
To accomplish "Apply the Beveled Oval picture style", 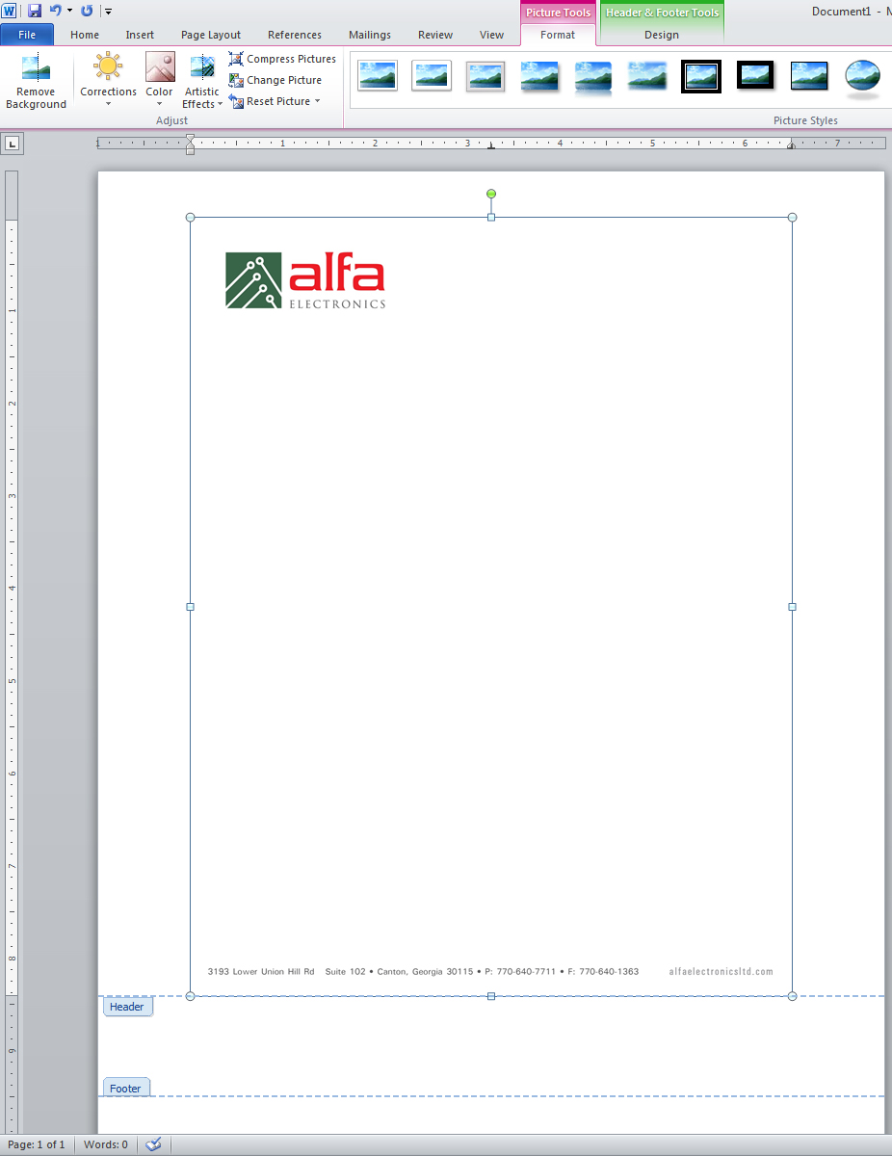I will 862,75.
